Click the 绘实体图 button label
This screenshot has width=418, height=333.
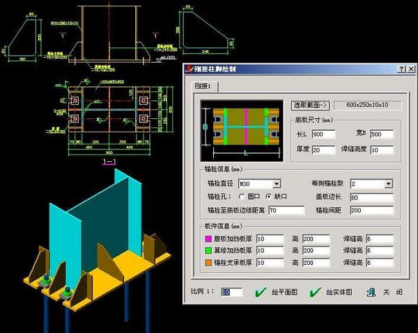(341, 293)
